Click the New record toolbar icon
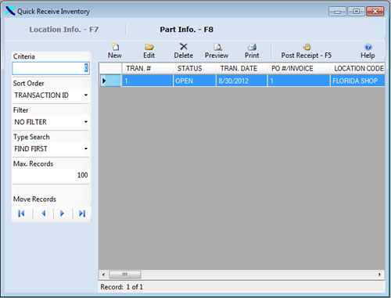Image resolution: width=391 pixels, height=298 pixels. coord(115,47)
